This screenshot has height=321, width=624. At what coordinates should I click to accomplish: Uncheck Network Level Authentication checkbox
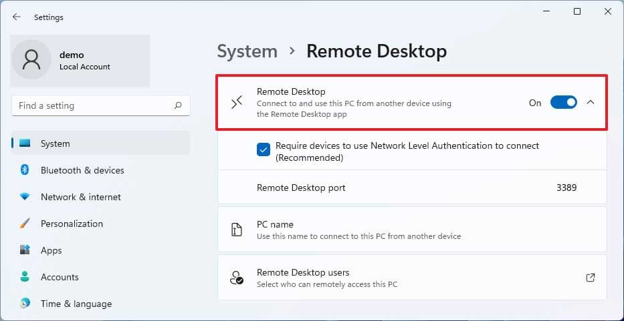264,149
